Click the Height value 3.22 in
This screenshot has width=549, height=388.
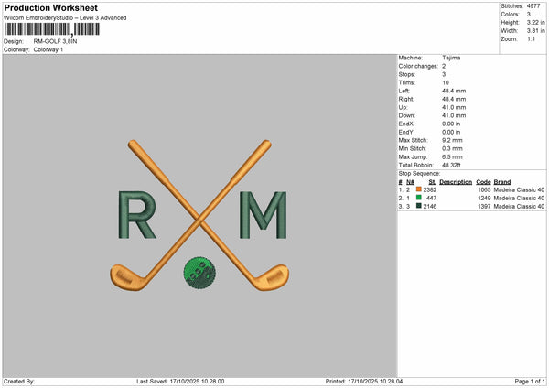tap(535, 22)
